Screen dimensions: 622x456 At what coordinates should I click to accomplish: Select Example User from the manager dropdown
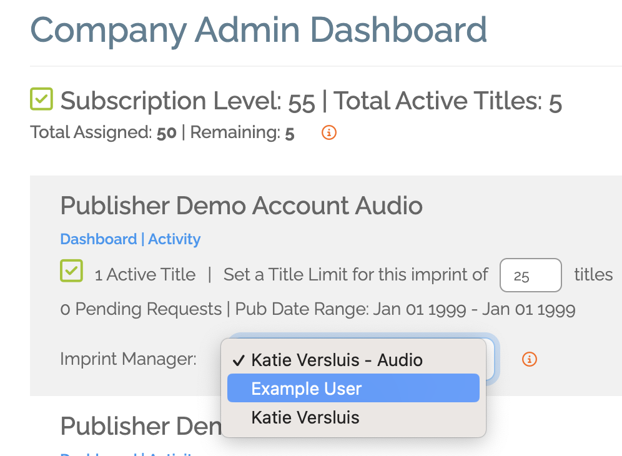pyautogui.click(x=305, y=388)
